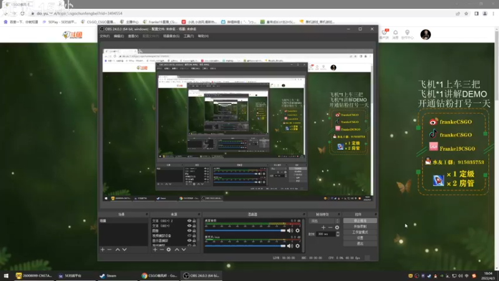
Task: Move scene up with the up arrow
Action: tap(117, 249)
